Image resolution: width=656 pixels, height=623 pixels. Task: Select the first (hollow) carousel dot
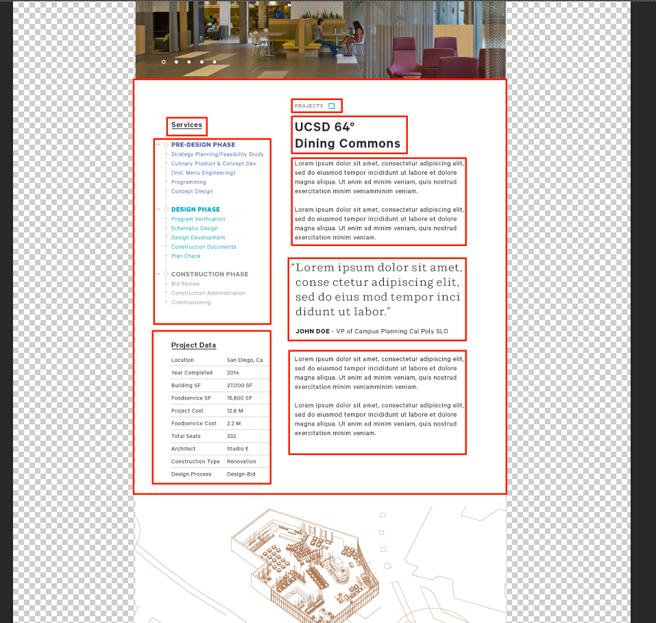coord(163,62)
